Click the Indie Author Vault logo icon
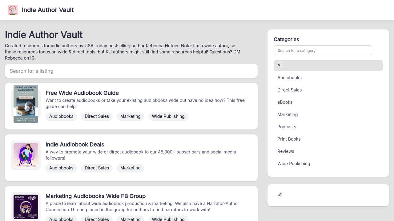The image size is (394, 221). pos(13,10)
